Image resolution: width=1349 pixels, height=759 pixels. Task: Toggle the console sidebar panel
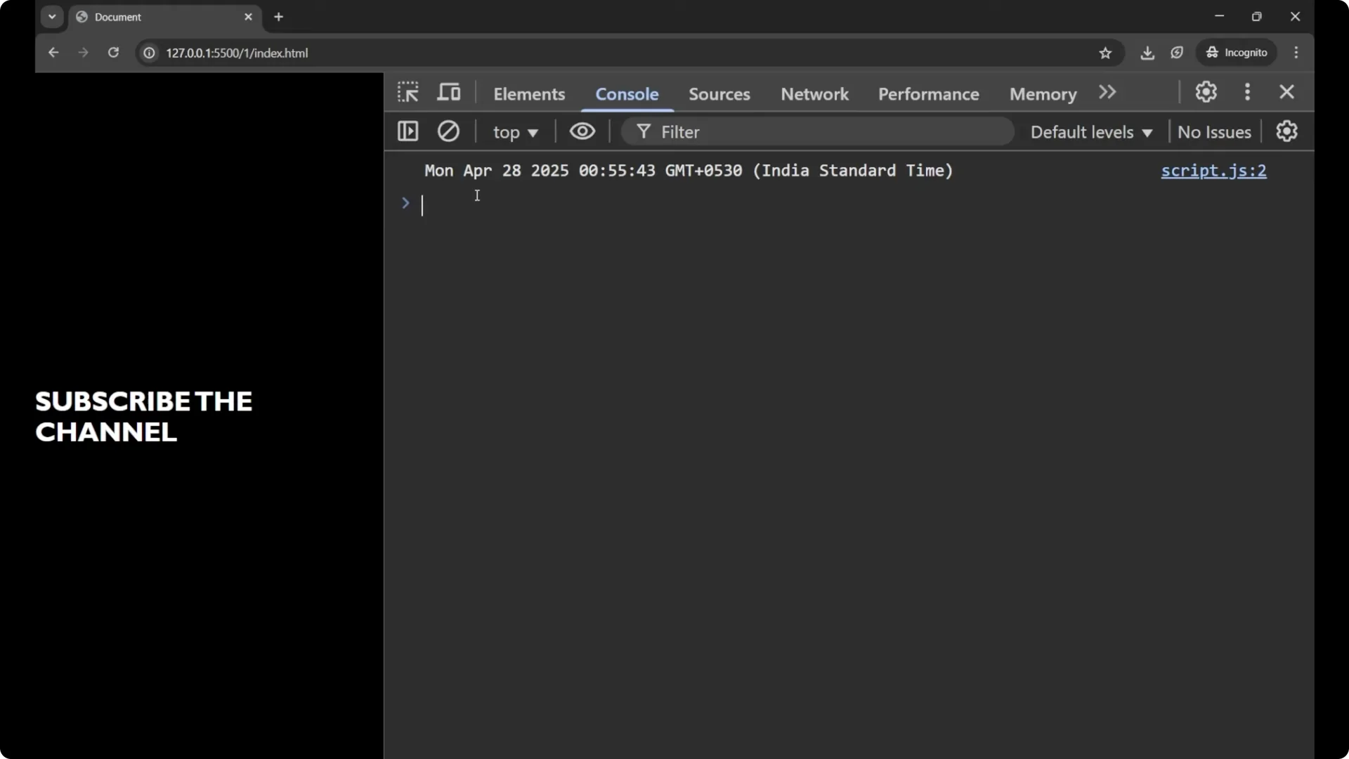(408, 131)
